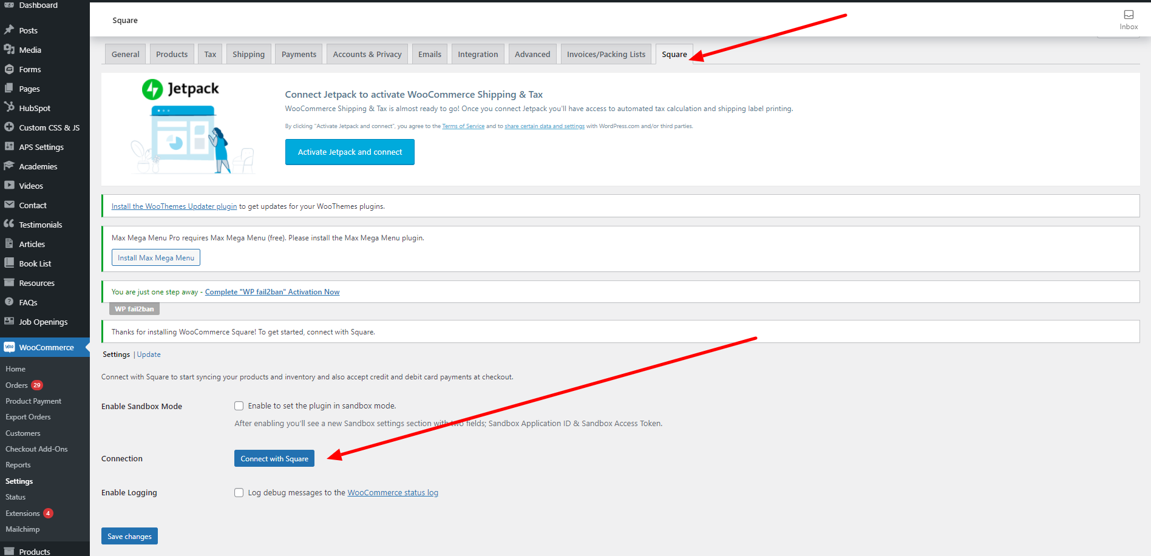Switch to the Advanced tab
This screenshot has width=1151, height=556.
coord(532,54)
